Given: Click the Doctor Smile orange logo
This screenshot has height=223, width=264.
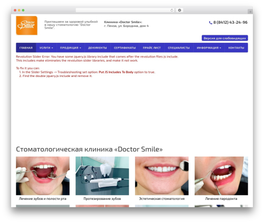Looking at the screenshot, I should [x=26, y=25].
